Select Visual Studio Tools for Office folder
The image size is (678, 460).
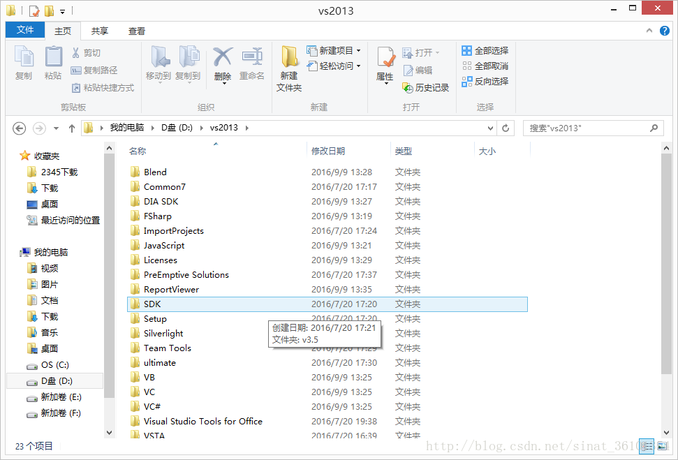click(327, 421)
